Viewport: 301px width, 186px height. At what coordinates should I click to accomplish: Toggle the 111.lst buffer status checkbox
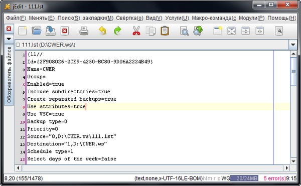click(18, 45)
